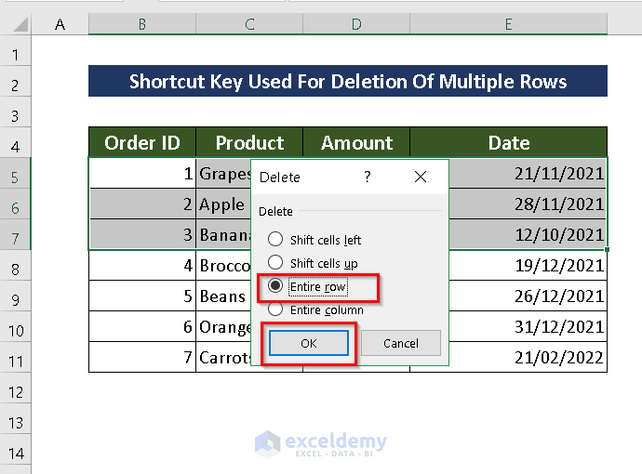This screenshot has width=642, height=474.
Task: Click the 'Broccoli' product cell
Action: click(x=223, y=265)
